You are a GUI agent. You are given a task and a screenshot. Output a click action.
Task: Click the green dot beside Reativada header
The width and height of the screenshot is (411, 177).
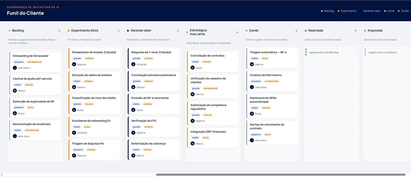point(306,31)
